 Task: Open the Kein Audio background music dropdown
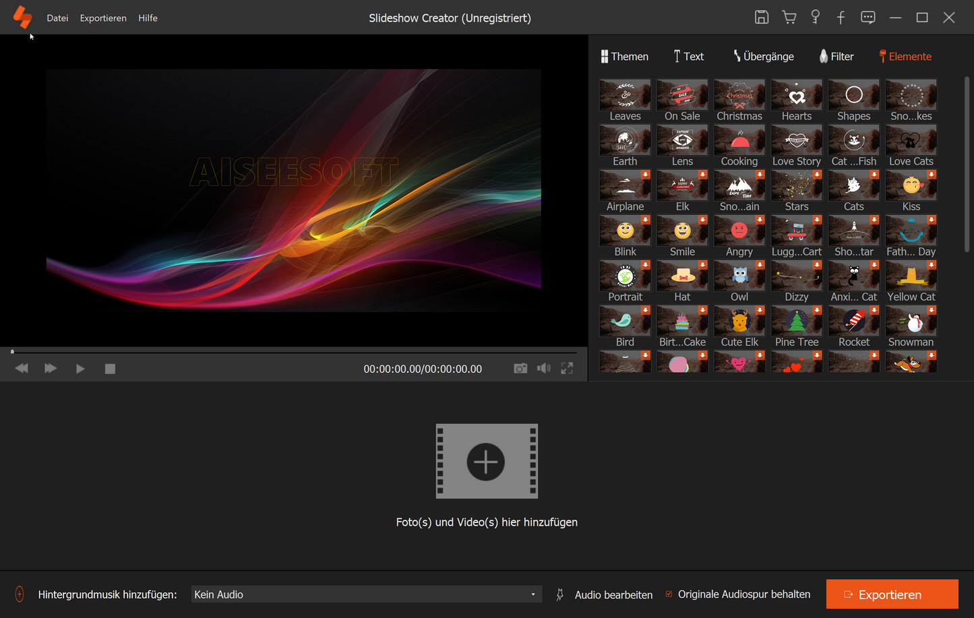click(366, 594)
